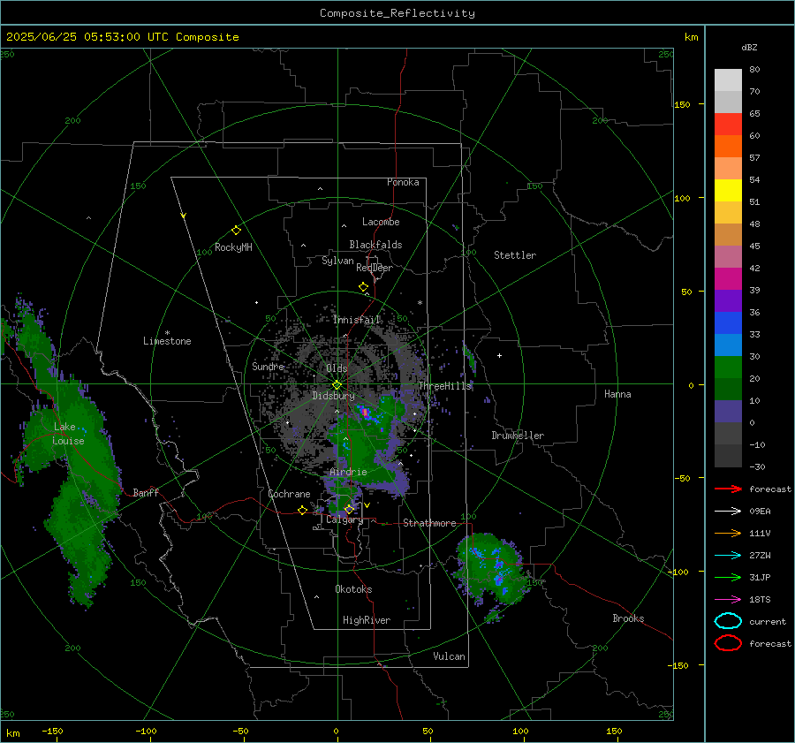
Task: Click the asterisk marker above Limestone
Action: [167, 333]
